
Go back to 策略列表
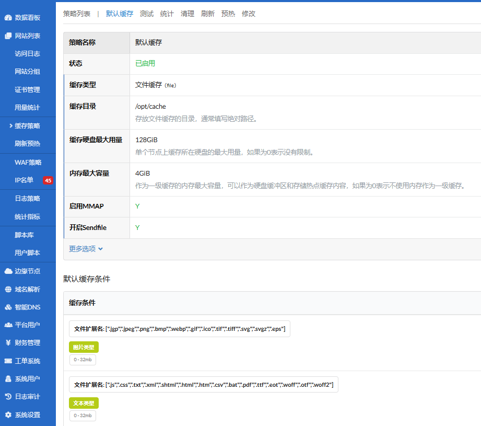point(77,14)
